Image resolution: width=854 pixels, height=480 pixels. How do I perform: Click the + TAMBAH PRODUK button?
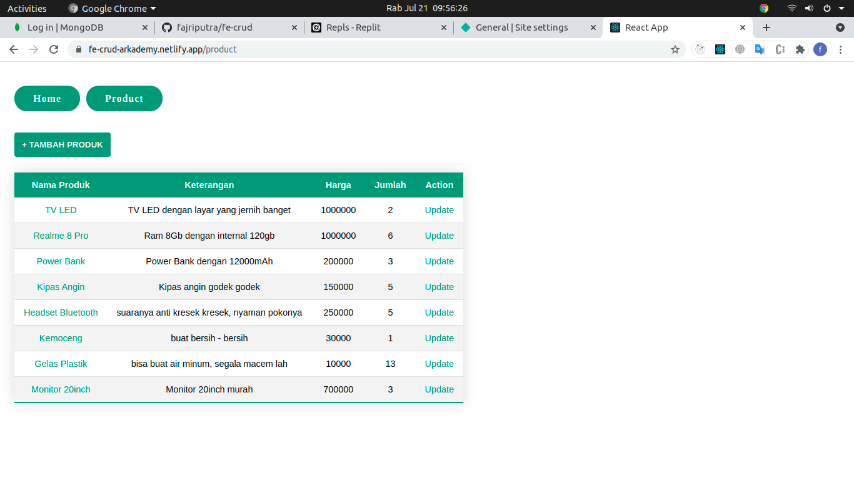coord(62,144)
